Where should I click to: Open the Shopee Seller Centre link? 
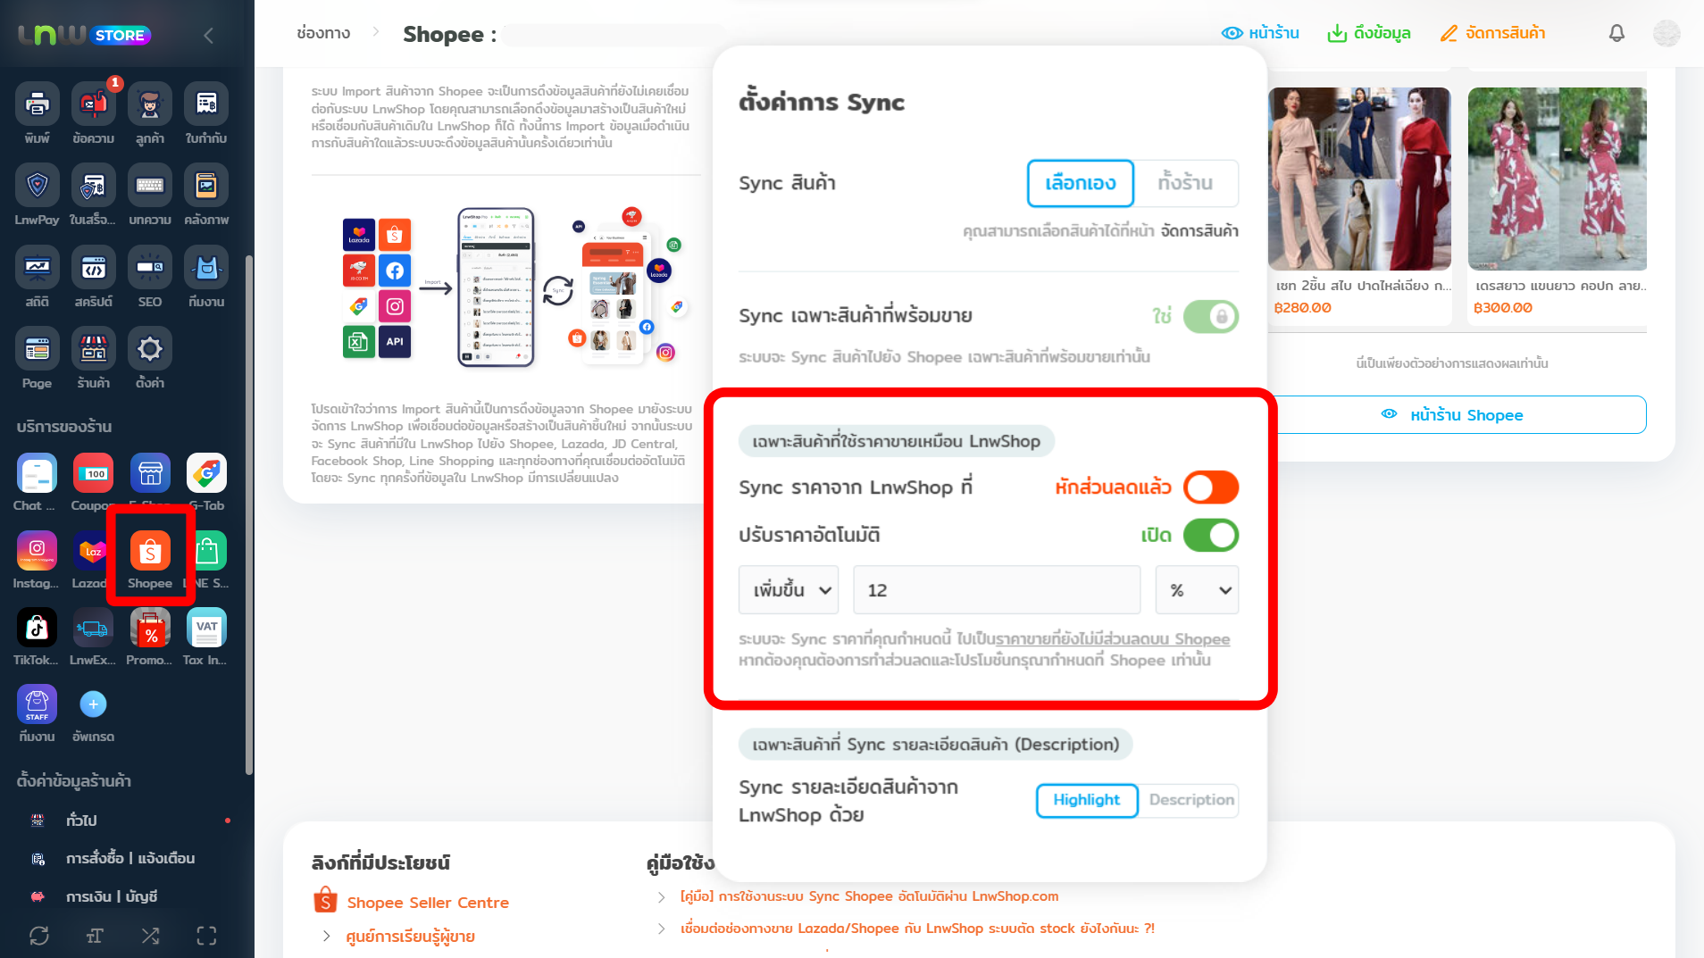tap(428, 903)
